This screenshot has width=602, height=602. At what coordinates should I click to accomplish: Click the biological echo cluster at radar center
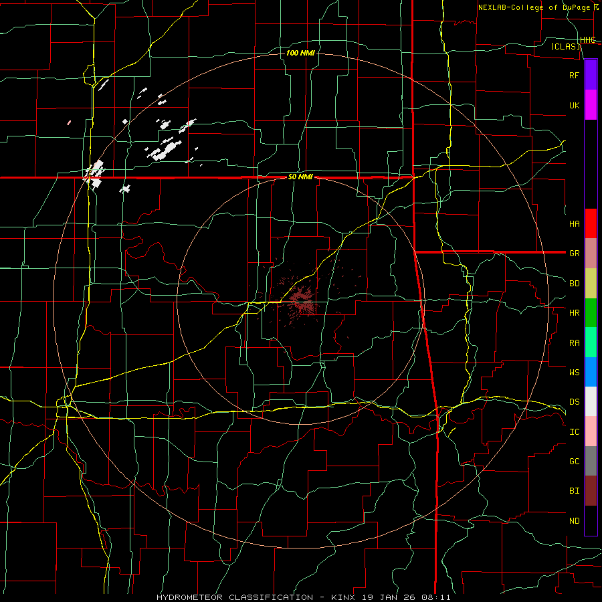tap(302, 302)
